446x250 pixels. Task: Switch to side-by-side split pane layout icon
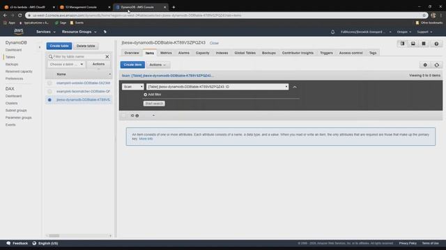point(402,44)
